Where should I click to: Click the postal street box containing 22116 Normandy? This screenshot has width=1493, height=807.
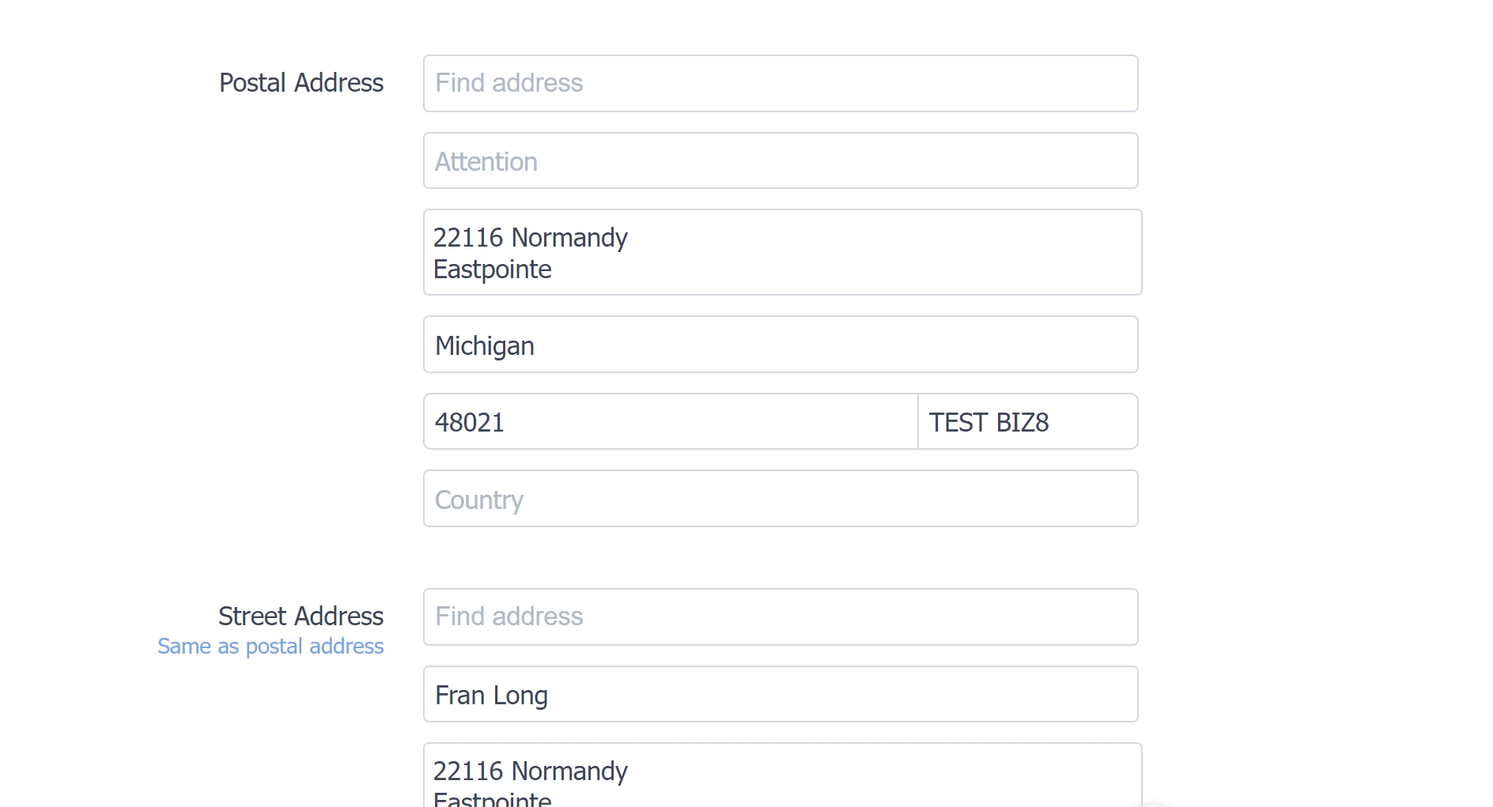[x=782, y=252]
